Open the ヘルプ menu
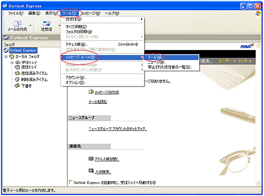This screenshot has height=196, width=264. 112,13
